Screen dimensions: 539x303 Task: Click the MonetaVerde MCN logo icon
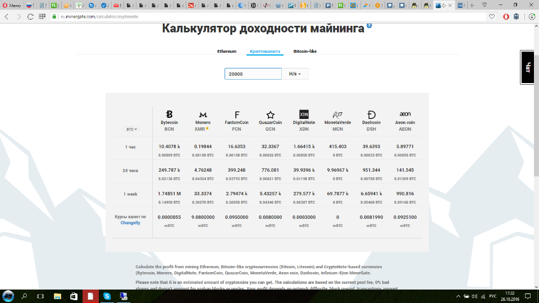pos(337,114)
